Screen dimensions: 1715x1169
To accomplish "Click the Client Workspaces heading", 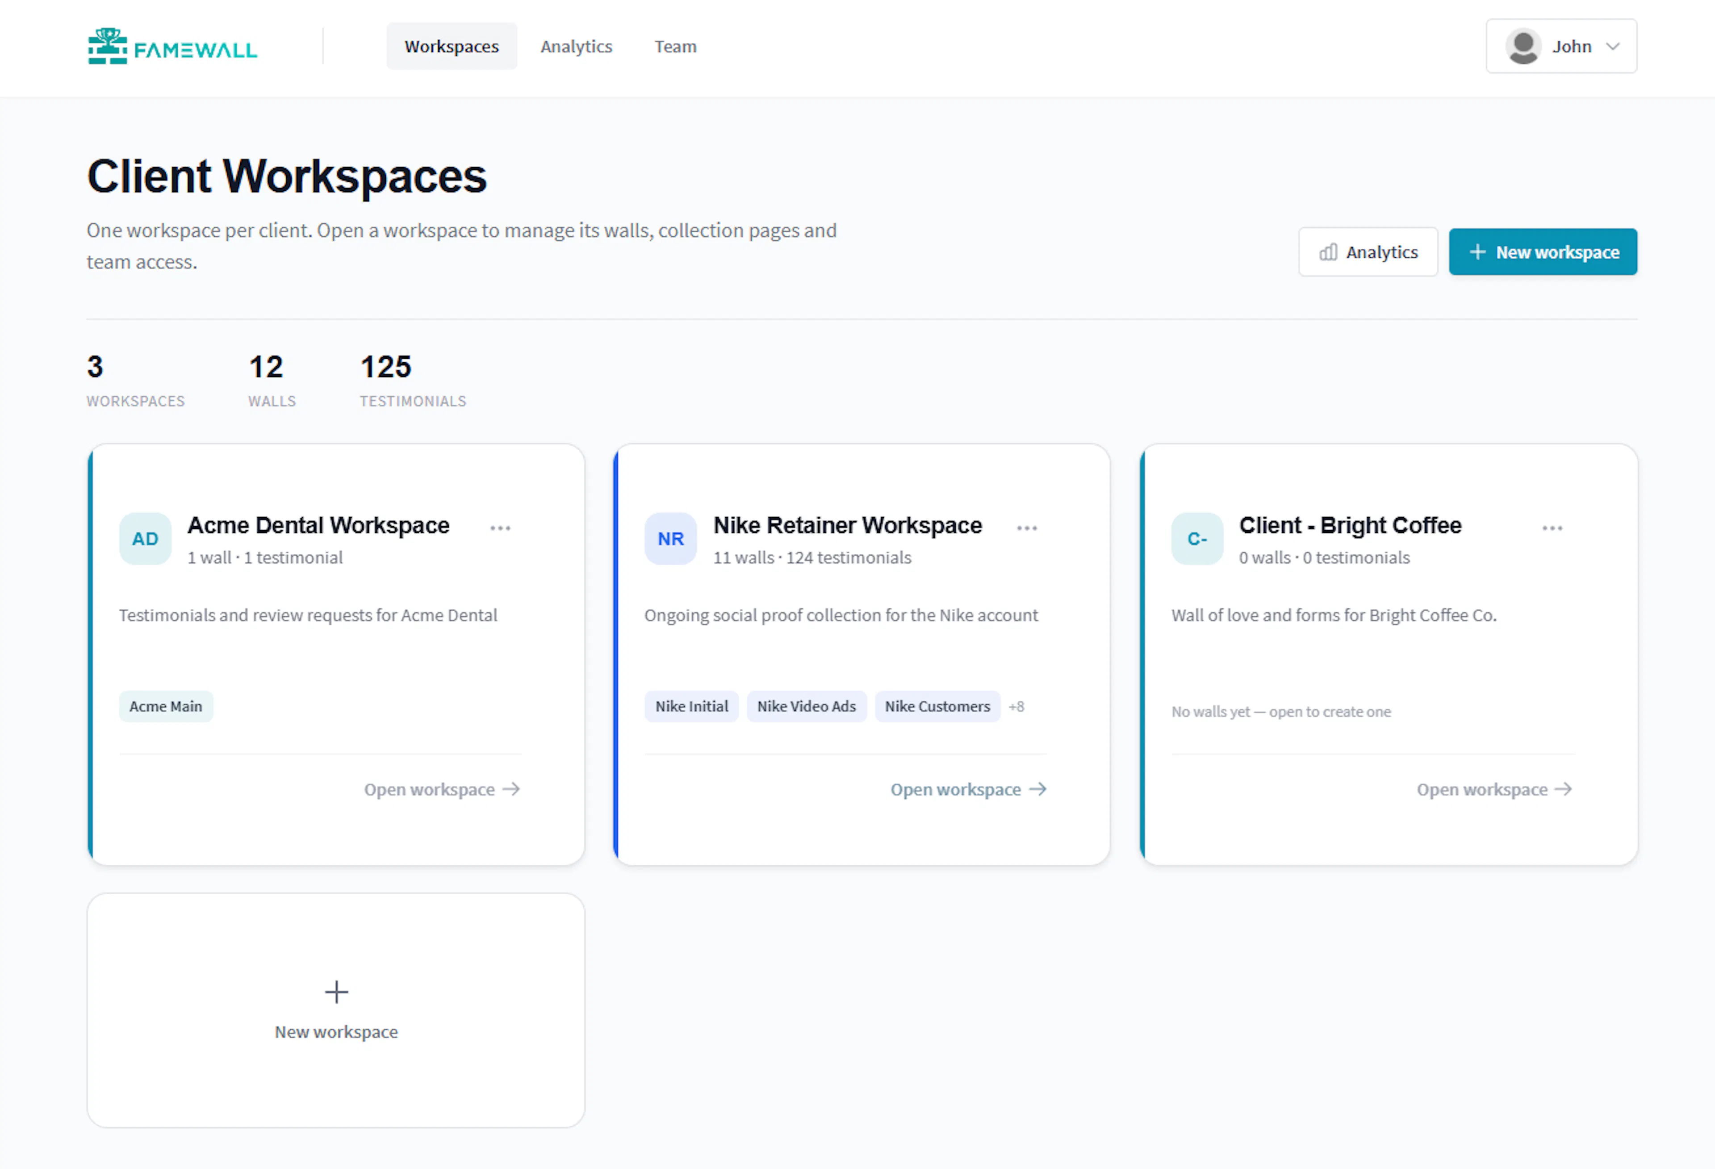I will pyautogui.click(x=287, y=177).
